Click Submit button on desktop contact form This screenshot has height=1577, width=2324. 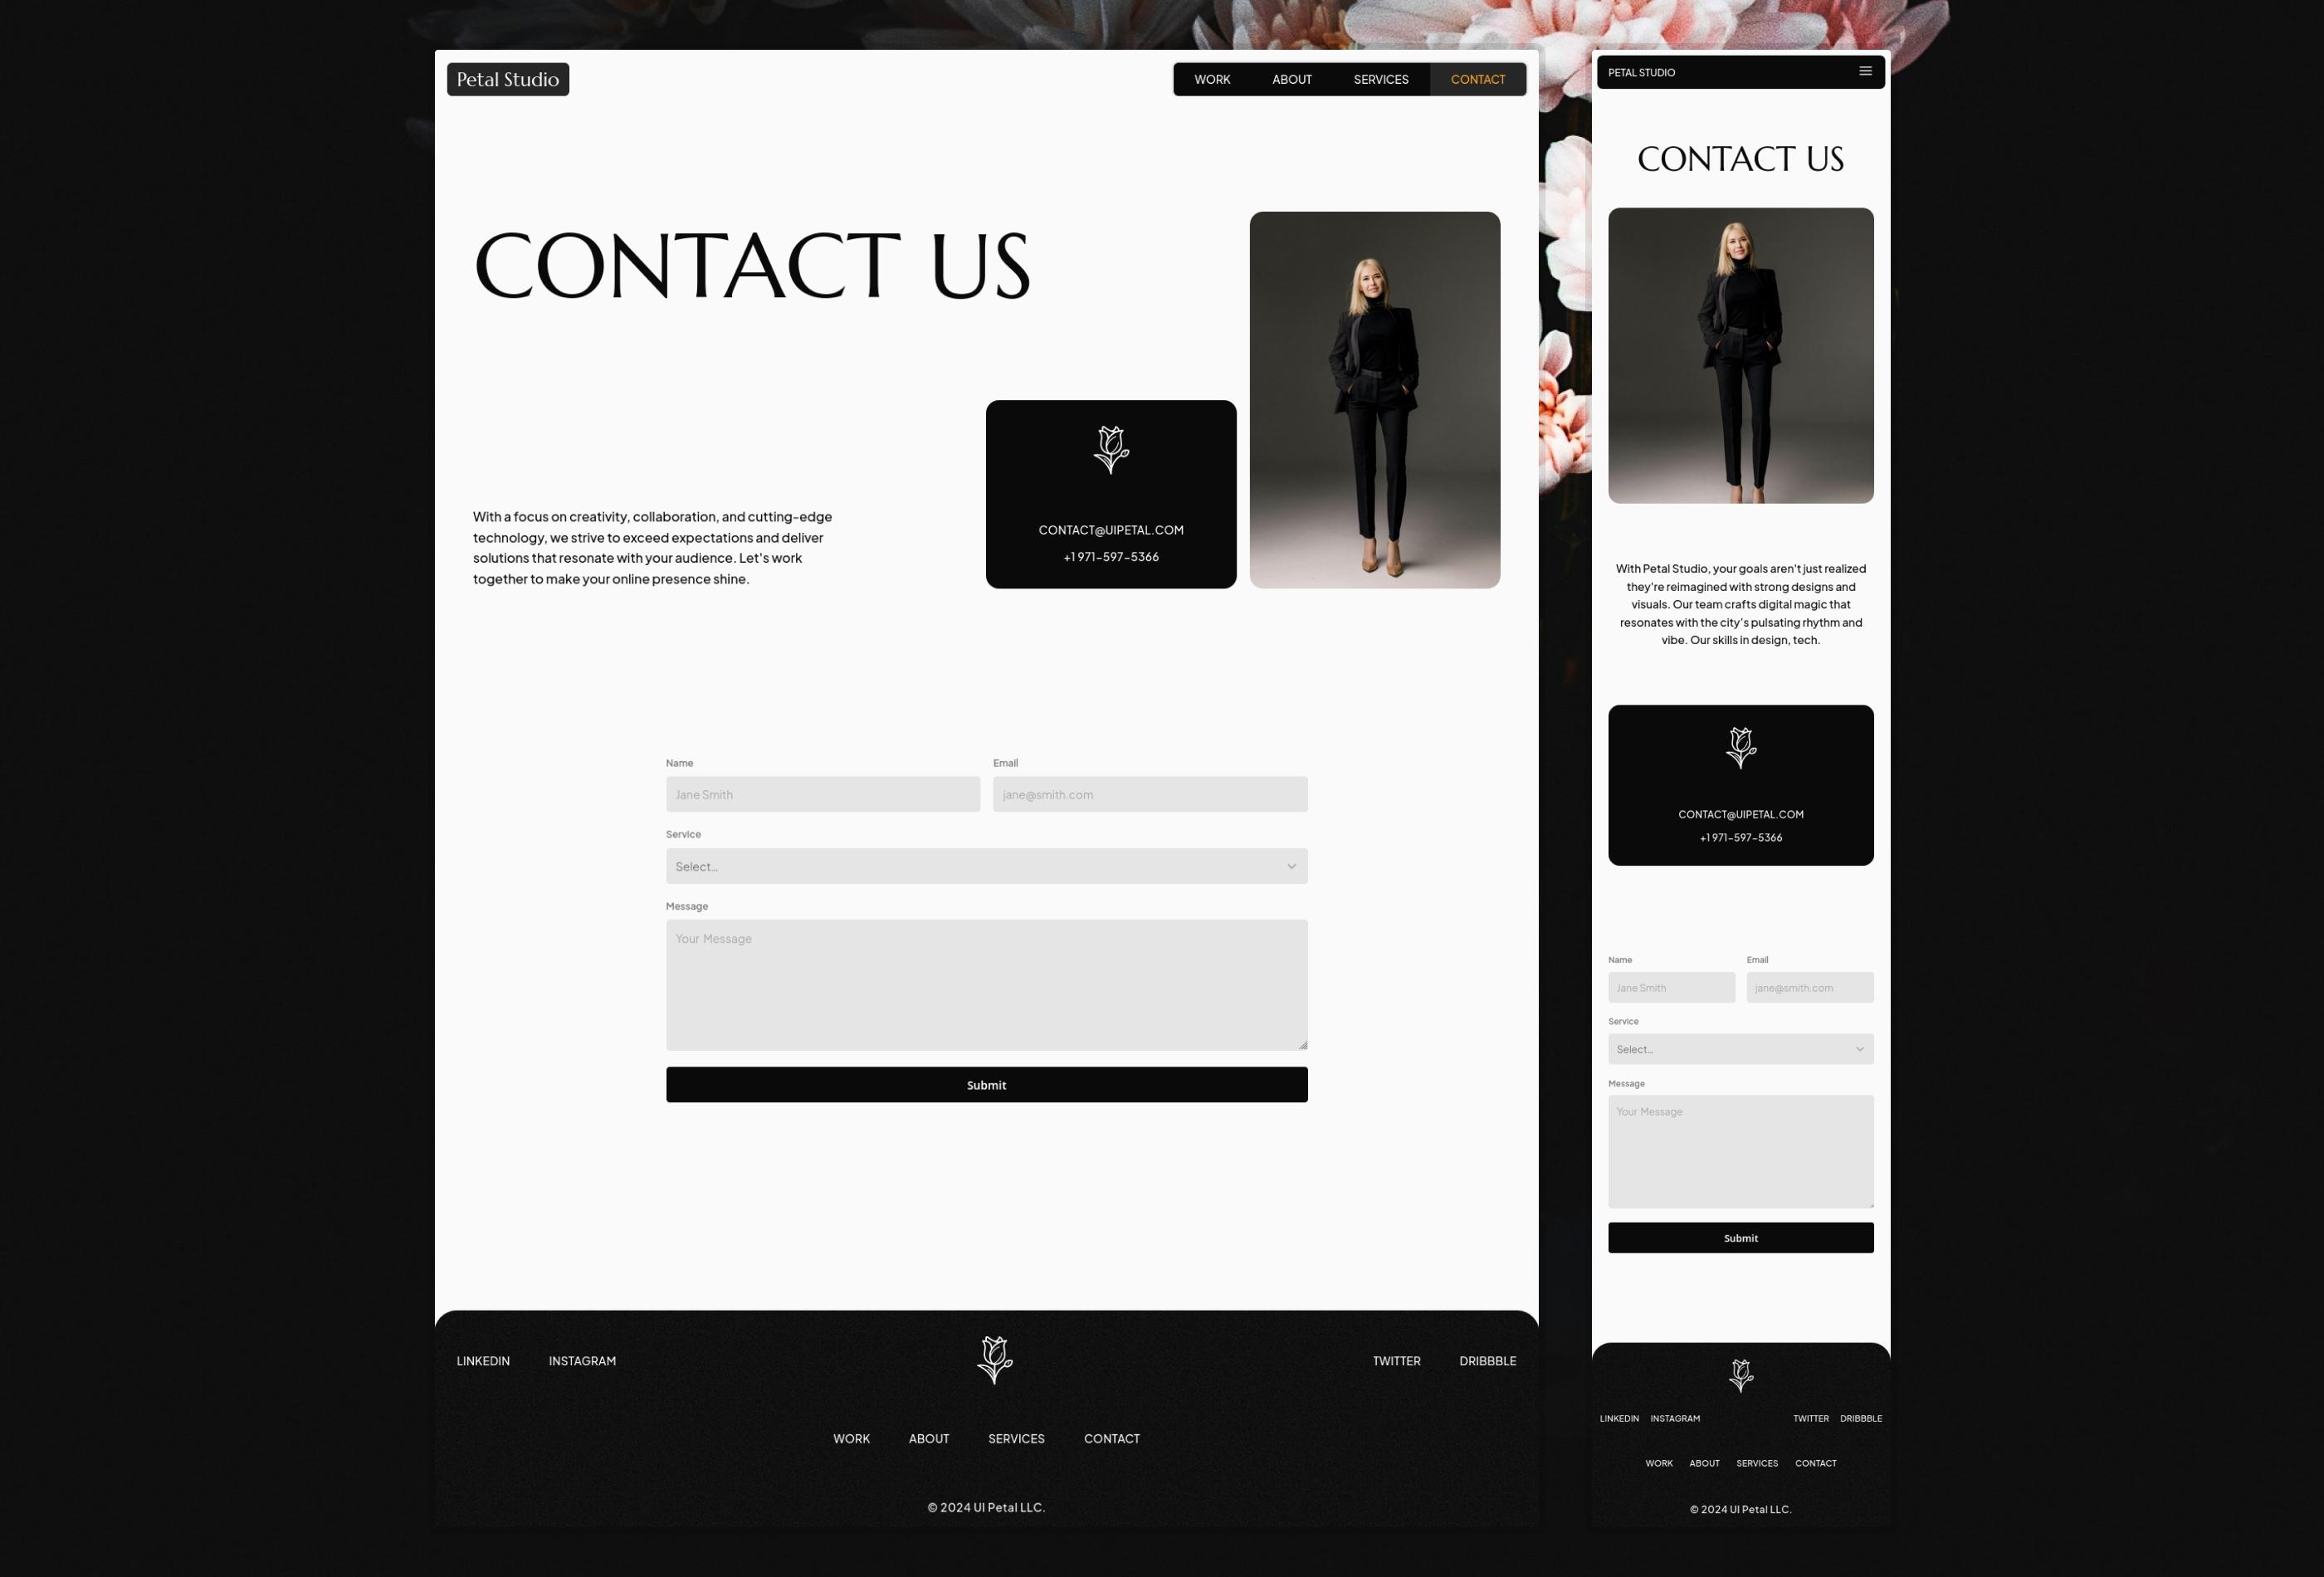point(985,1084)
